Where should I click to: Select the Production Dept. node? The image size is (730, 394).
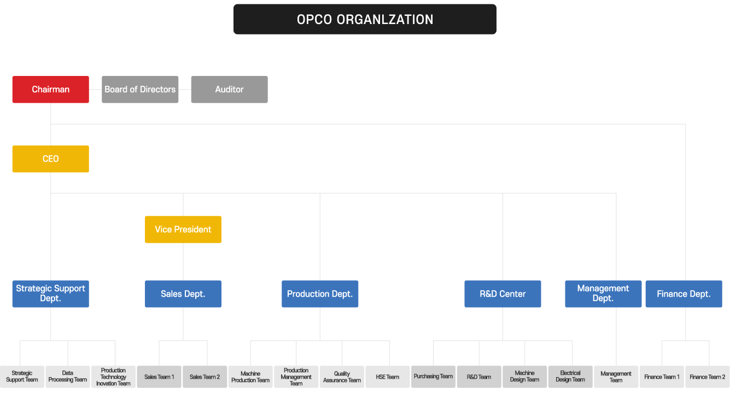pos(320,293)
